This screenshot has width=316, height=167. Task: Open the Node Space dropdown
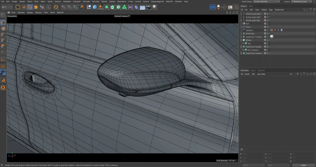(266, 2)
